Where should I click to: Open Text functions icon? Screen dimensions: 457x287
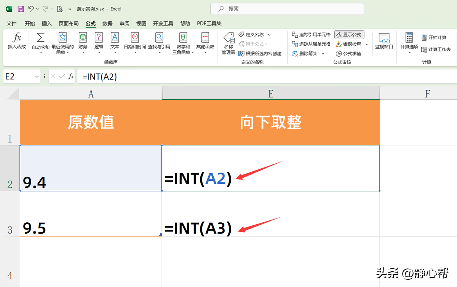point(115,37)
